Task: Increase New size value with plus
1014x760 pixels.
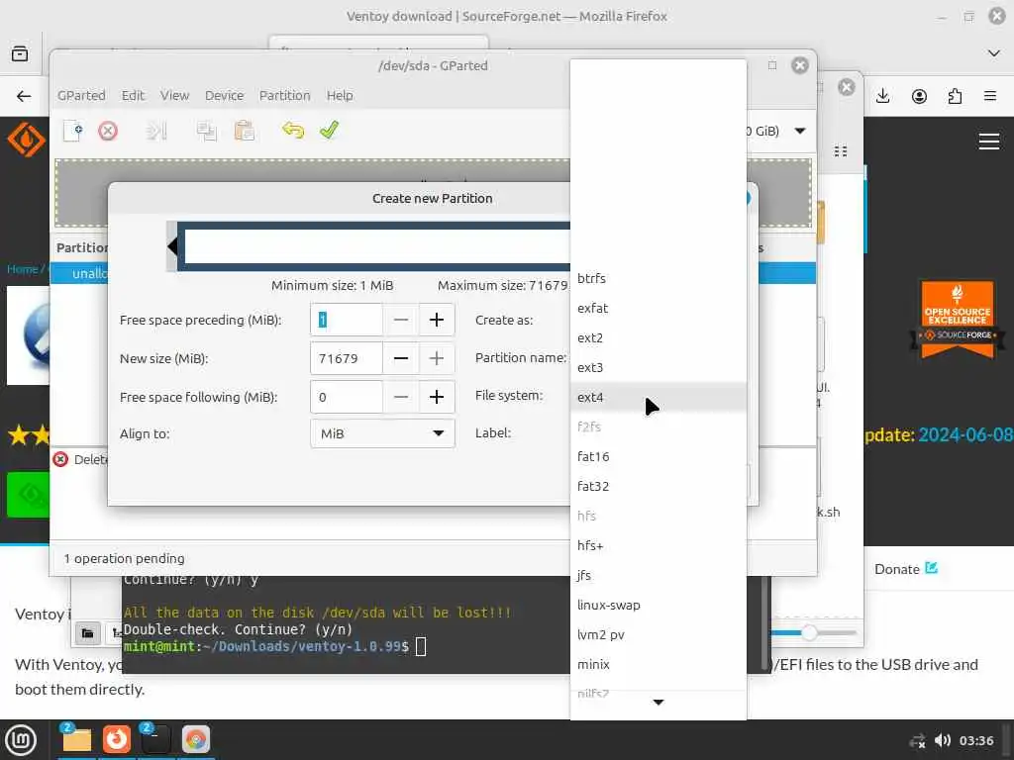Action: [437, 358]
